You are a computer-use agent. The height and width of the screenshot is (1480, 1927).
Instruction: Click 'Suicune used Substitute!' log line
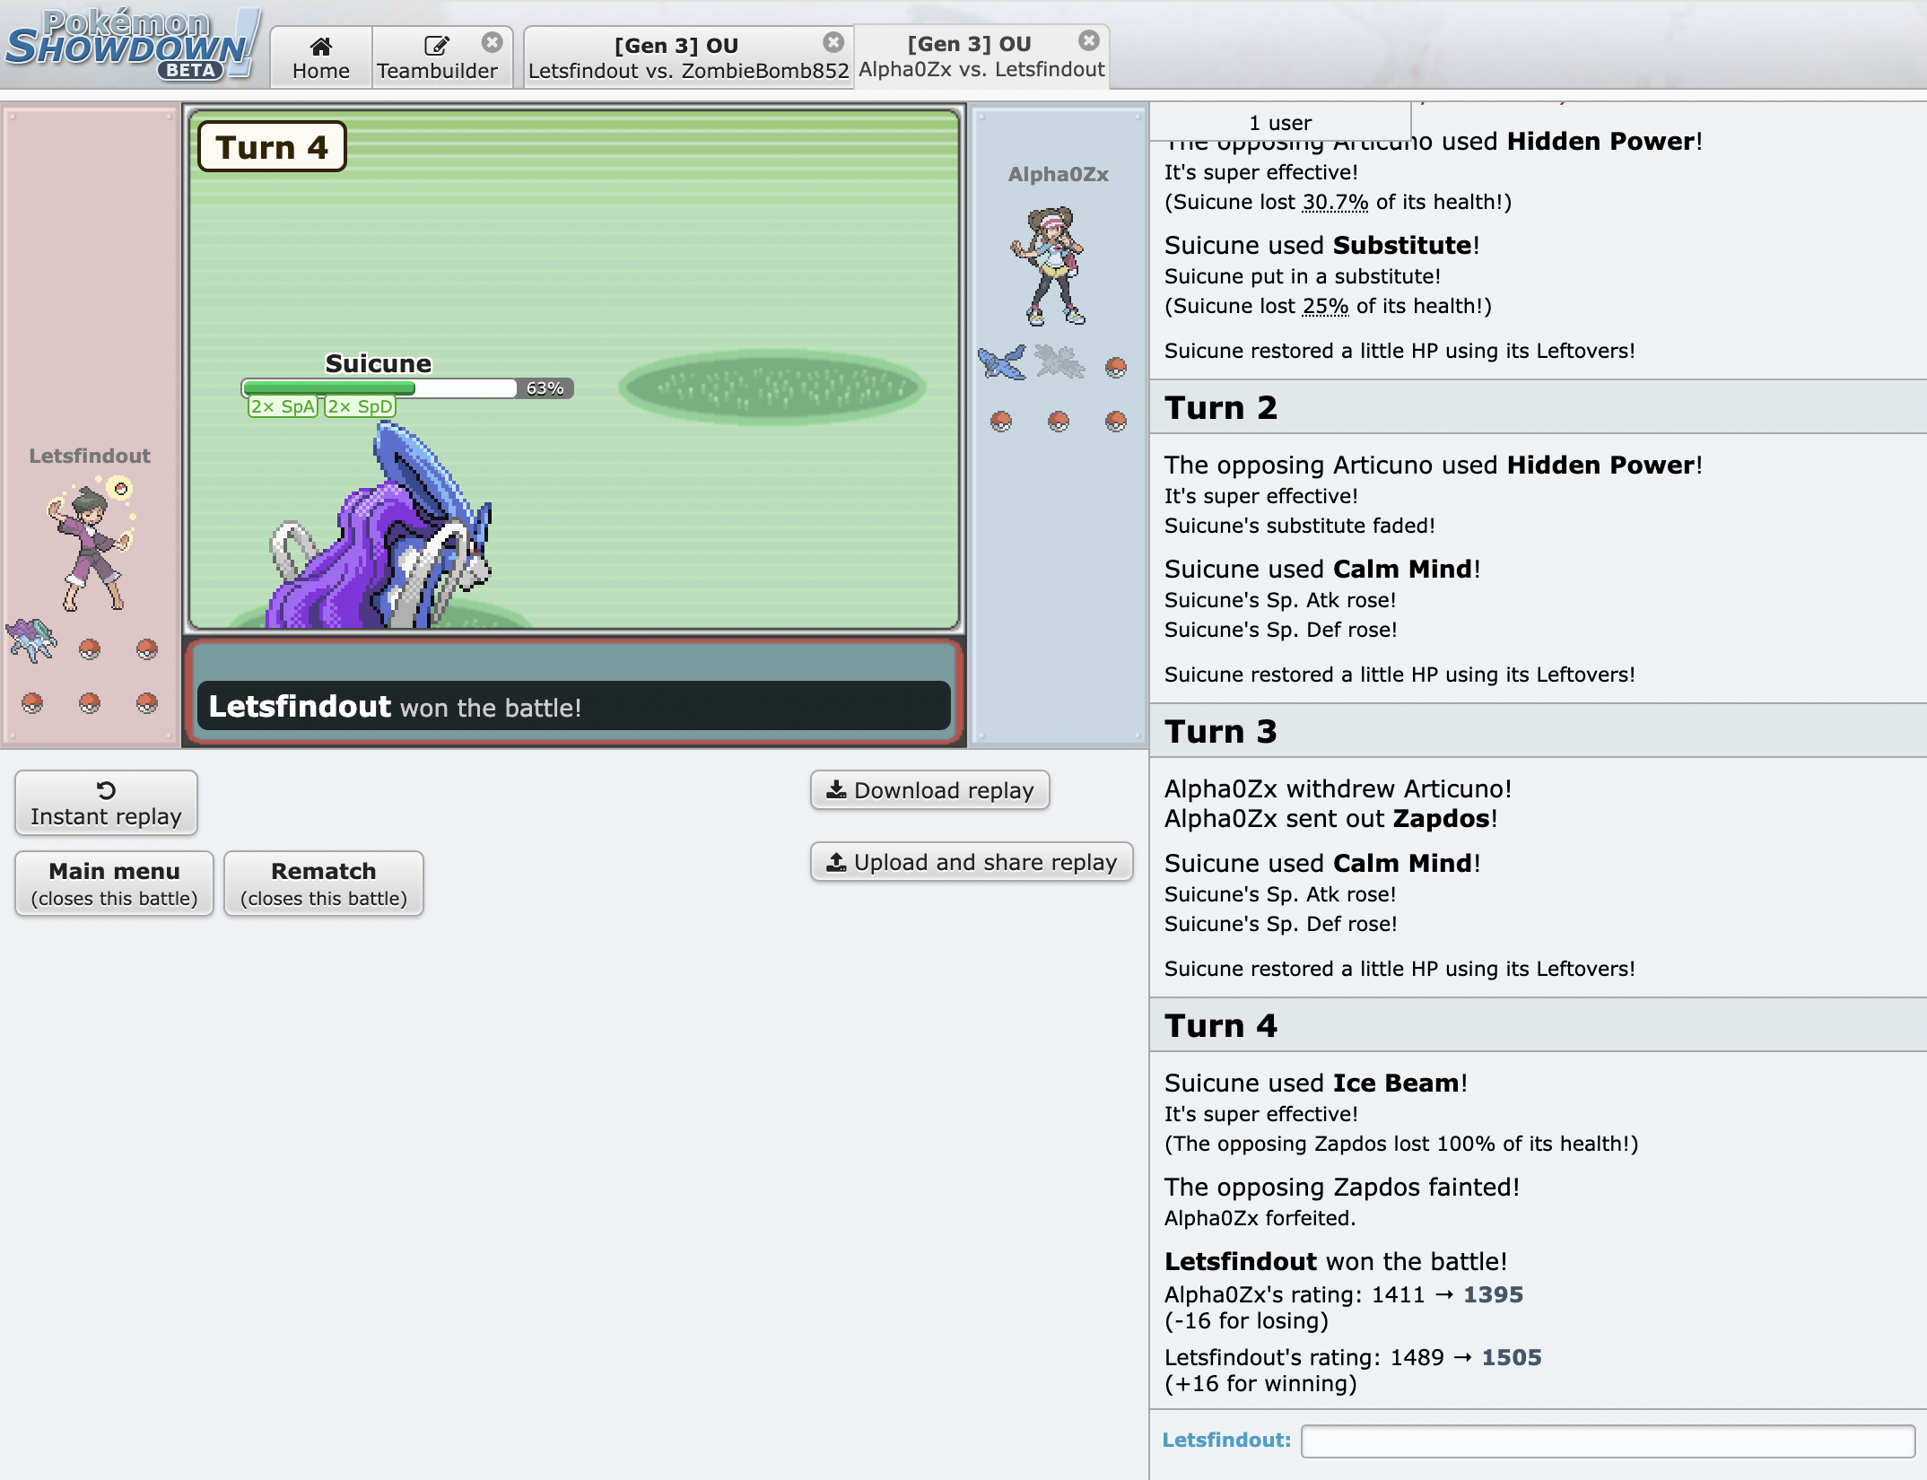coord(1321,245)
